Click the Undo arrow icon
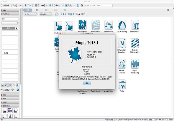The width and height of the screenshot is (174, 121). coord(20,5)
